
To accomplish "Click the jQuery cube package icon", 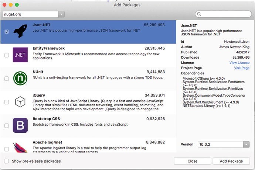I will point(20,102).
